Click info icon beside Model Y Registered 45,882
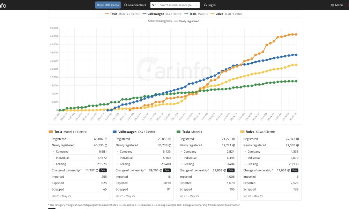The image size is (349, 209). pos(106,139)
